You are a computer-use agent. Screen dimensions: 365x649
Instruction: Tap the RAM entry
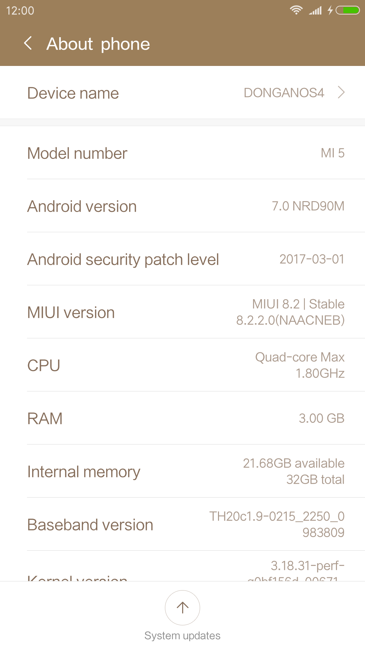[182, 418]
